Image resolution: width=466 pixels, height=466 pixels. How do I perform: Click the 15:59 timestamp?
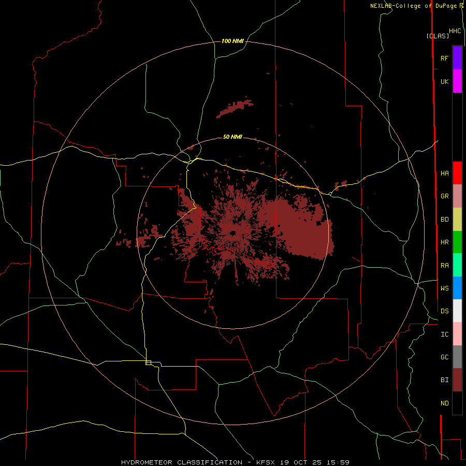(337, 462)
